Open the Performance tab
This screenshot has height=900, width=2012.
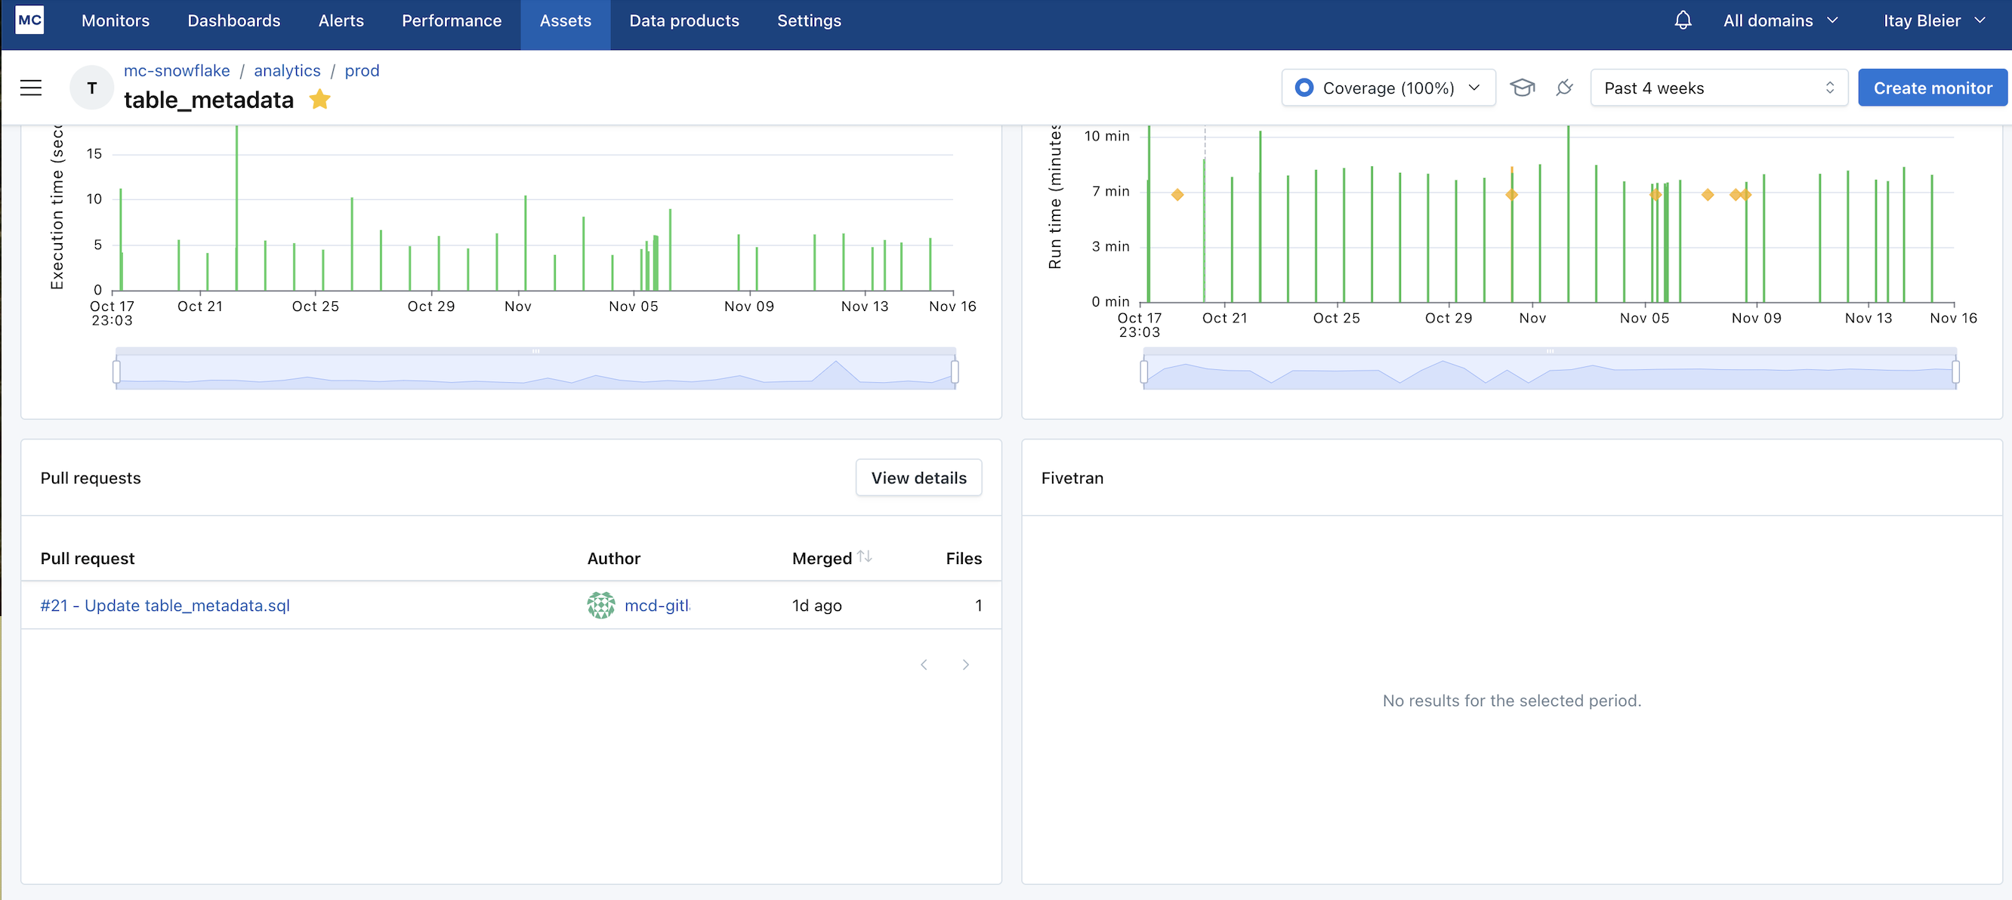(x=452, y=21)
